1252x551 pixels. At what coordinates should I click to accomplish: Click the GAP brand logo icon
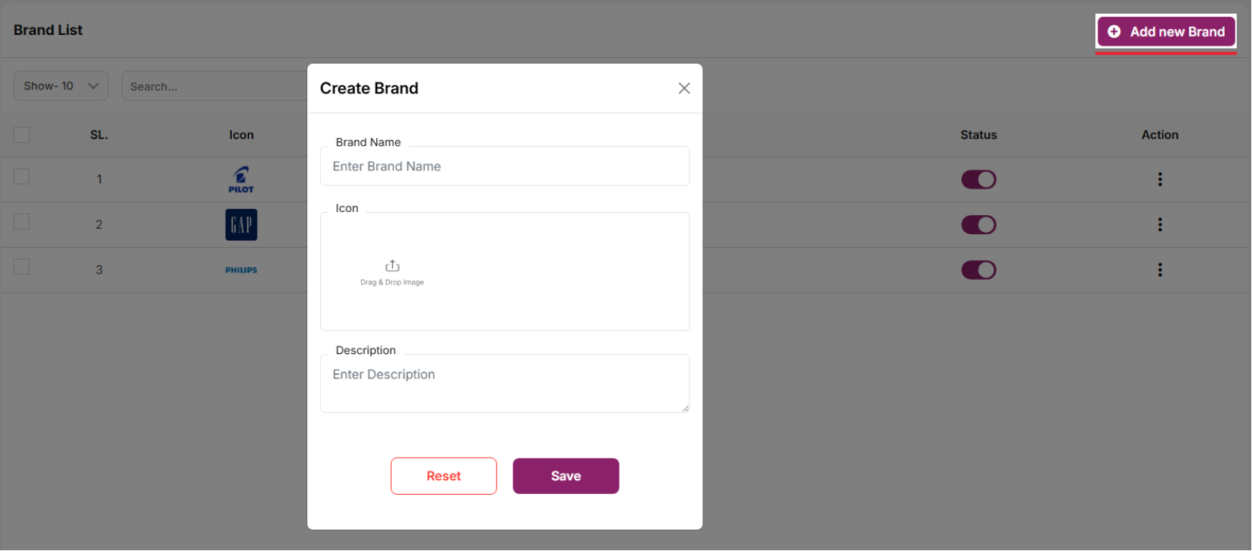(x=241, y=225)
